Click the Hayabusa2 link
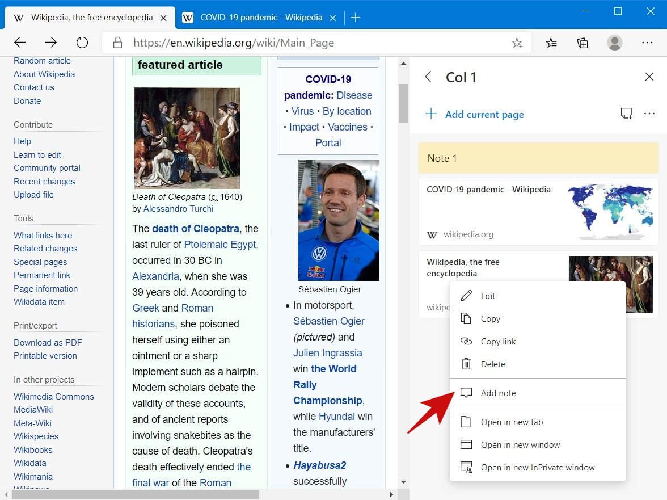667x500 pixels. pos(320,465)
